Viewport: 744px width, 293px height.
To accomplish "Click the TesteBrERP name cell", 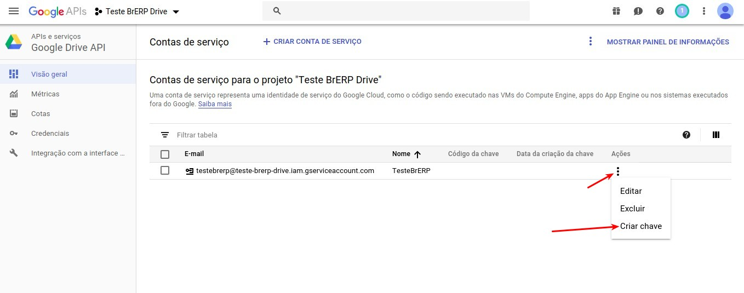I will pyautogui.click(x=411, y=170).
